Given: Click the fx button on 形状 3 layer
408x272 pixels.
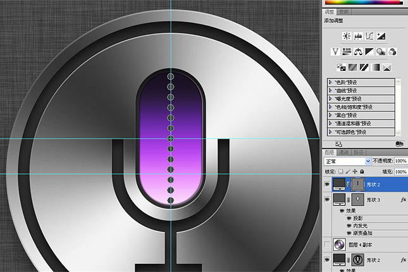Looking at the screenshot, I should [x=403, y=200].
